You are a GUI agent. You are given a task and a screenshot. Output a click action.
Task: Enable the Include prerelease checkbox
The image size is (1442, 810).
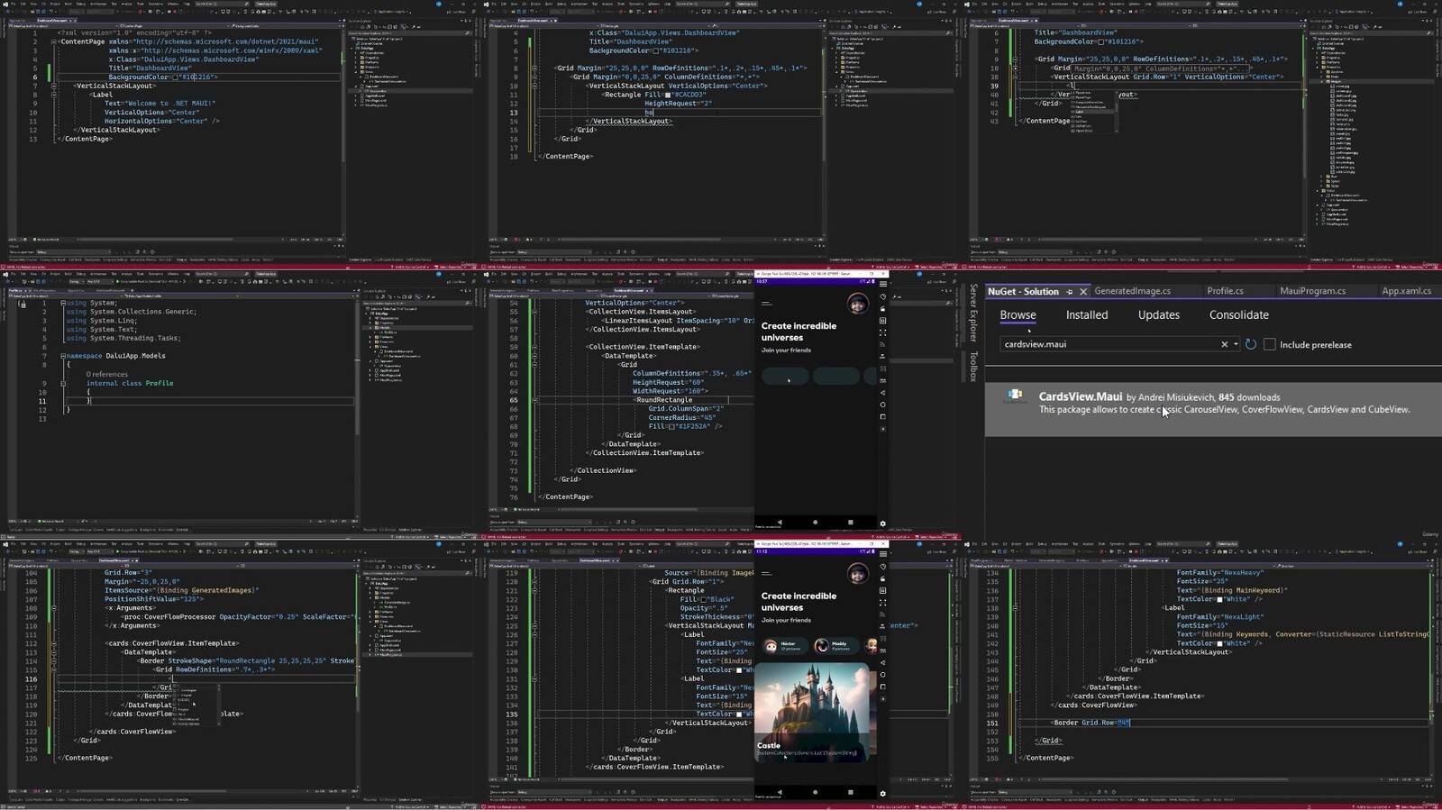point(1269,344)
